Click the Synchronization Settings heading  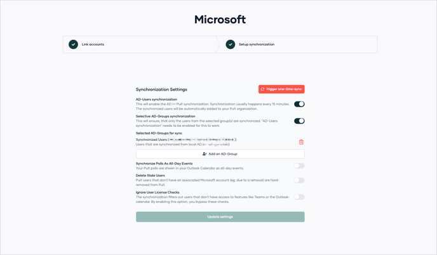(161, 89)
